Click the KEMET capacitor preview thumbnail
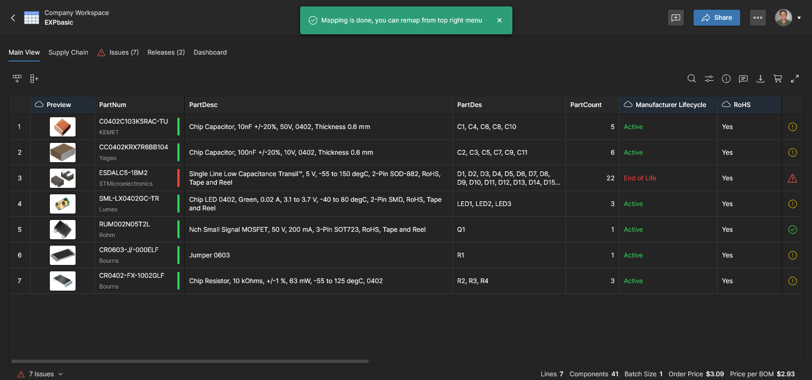 pyautogui.click(x=63, y=127)
